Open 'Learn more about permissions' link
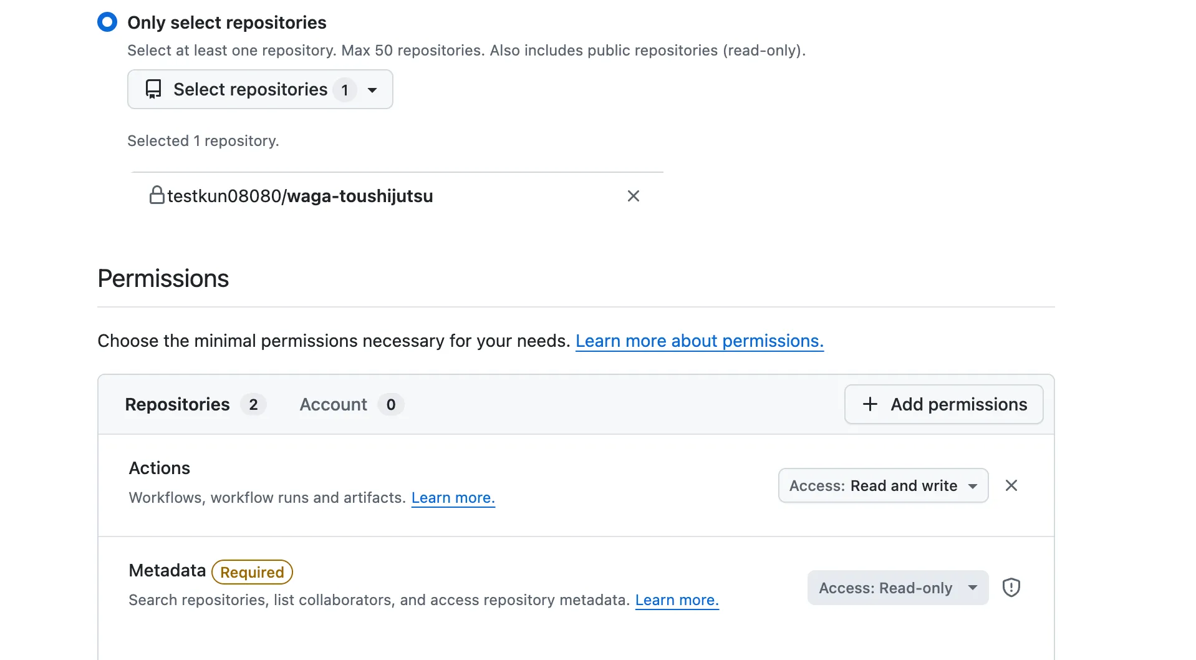This screenshot has height=660, width=1196. [x=699, y=341]
